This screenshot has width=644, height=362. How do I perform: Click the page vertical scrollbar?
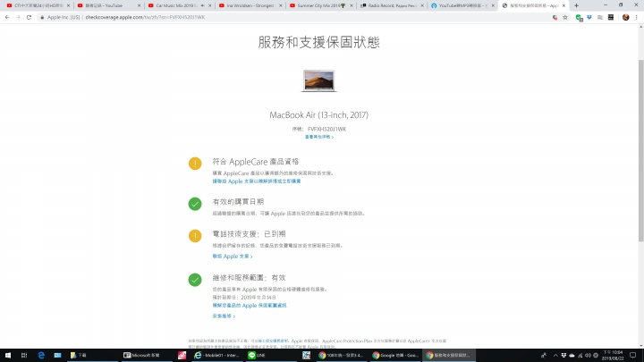[x=640, y=150]
